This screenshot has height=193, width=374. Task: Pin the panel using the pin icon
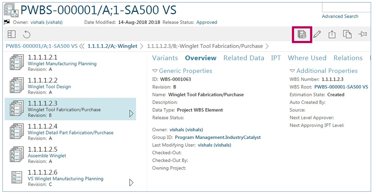coord(362,35)
